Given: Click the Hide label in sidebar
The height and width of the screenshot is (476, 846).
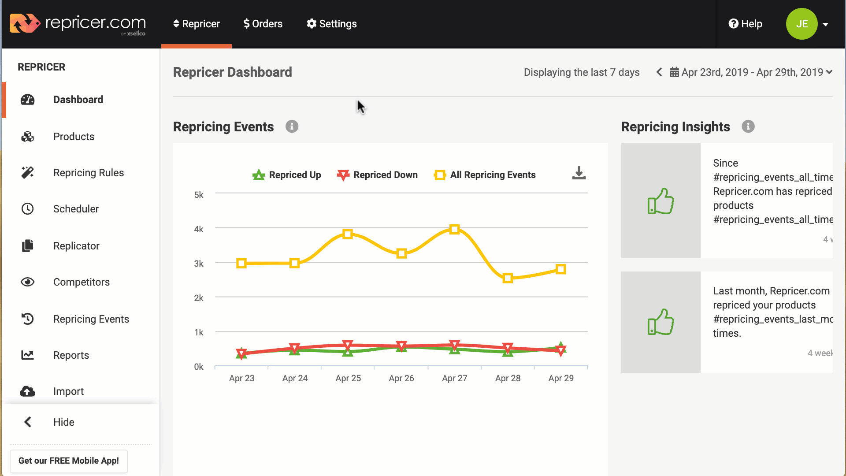Looking at the screenshot, I should pyautogui.click(x=64, y=422).
